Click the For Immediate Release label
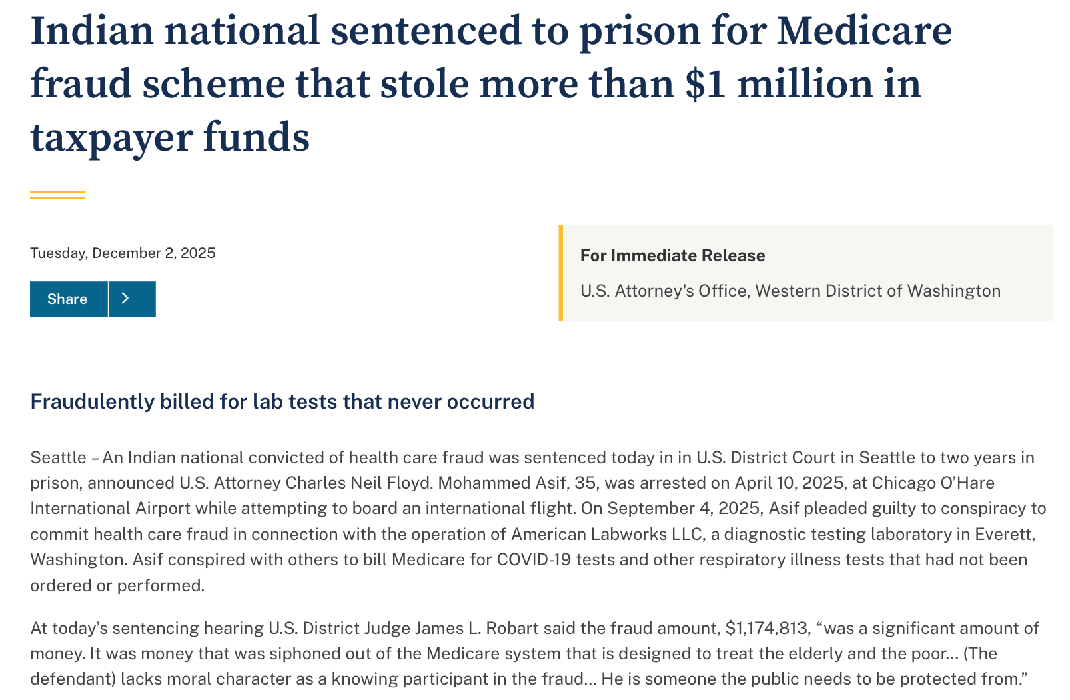Viewport: 1070px width, 700px height. (x=672, y=255)
